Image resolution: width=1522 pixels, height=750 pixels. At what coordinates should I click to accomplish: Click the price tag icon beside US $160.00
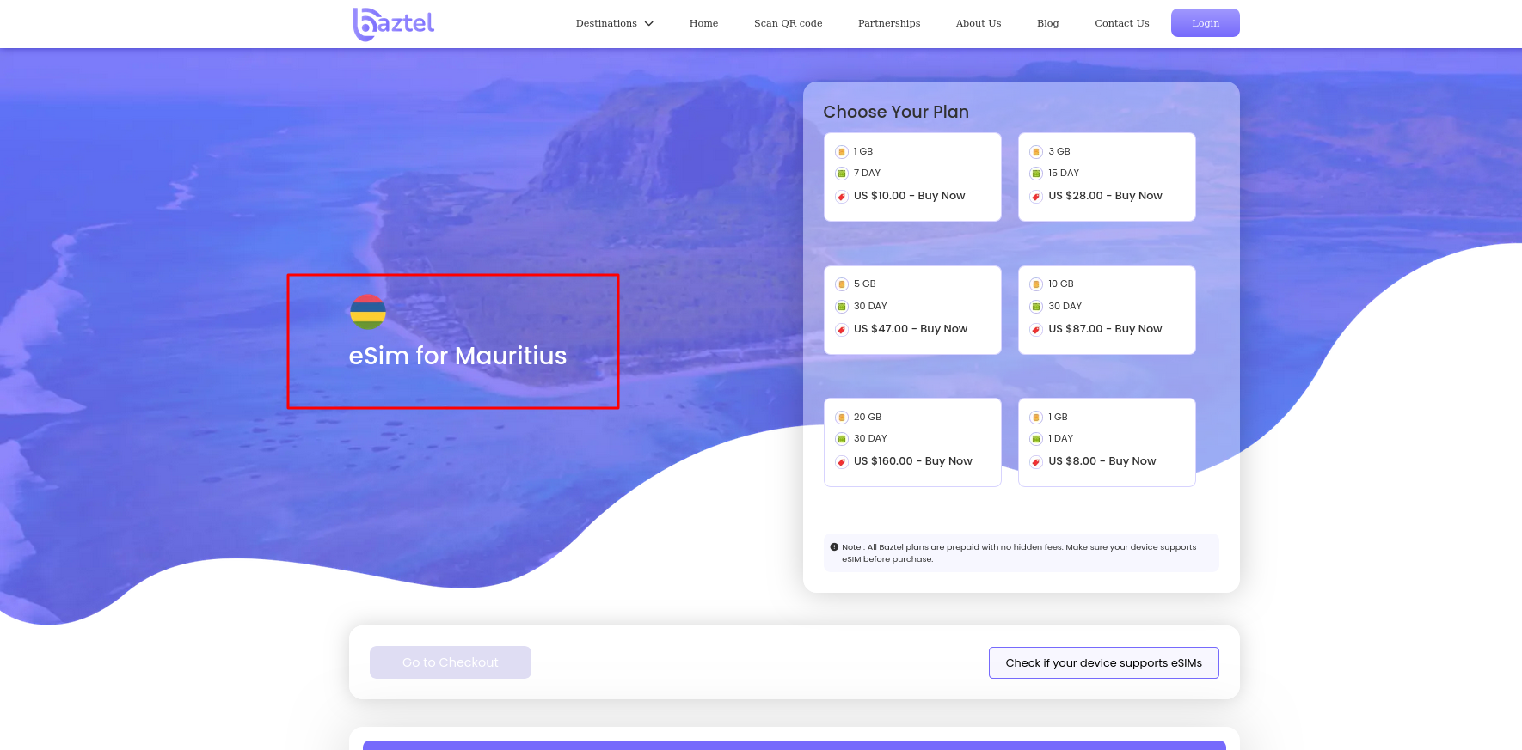[x=842, y=462]
